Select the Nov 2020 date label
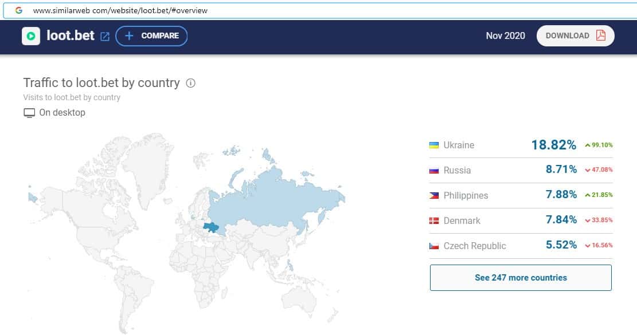The image size is (637, 335). pyautogui.click(x=505, y=36)
